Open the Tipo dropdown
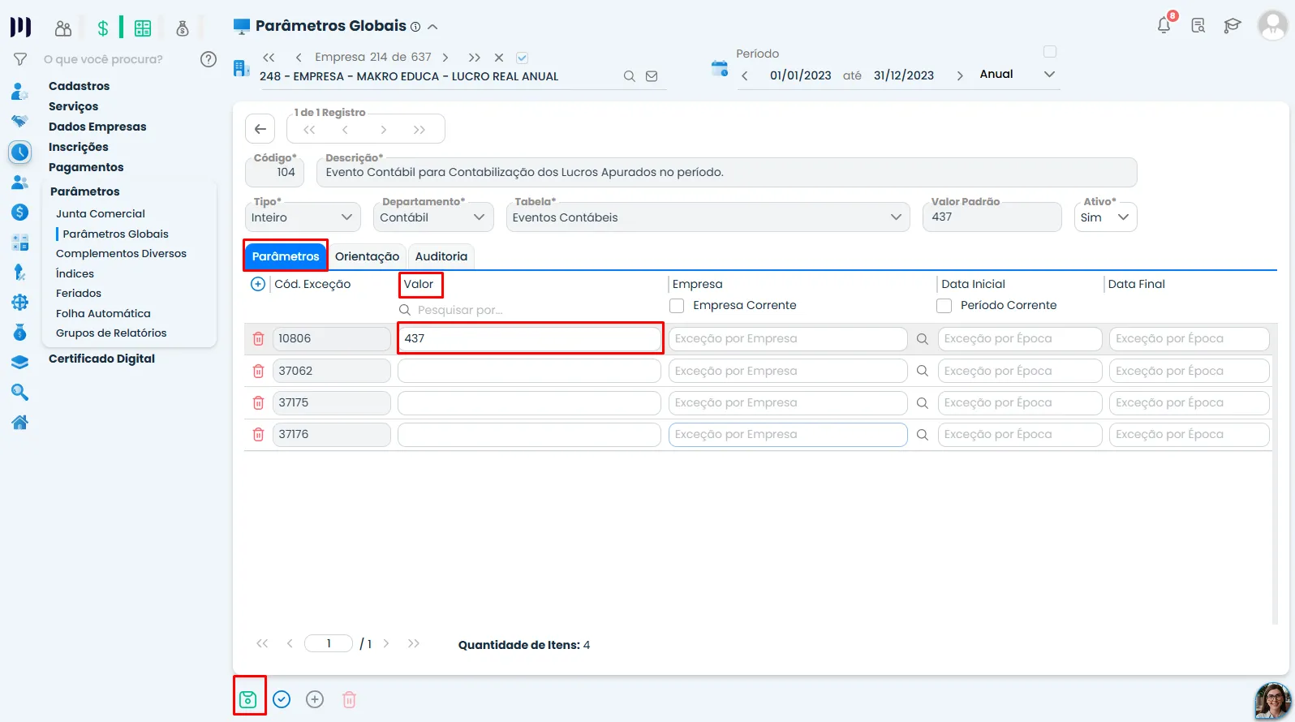The width and height of the screenshot is (1295, 722). point(301,217)
